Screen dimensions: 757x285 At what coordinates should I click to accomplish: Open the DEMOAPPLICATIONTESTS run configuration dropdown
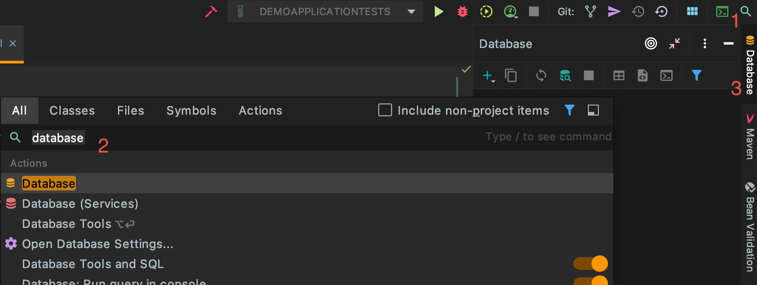click(x=411, y=12)
